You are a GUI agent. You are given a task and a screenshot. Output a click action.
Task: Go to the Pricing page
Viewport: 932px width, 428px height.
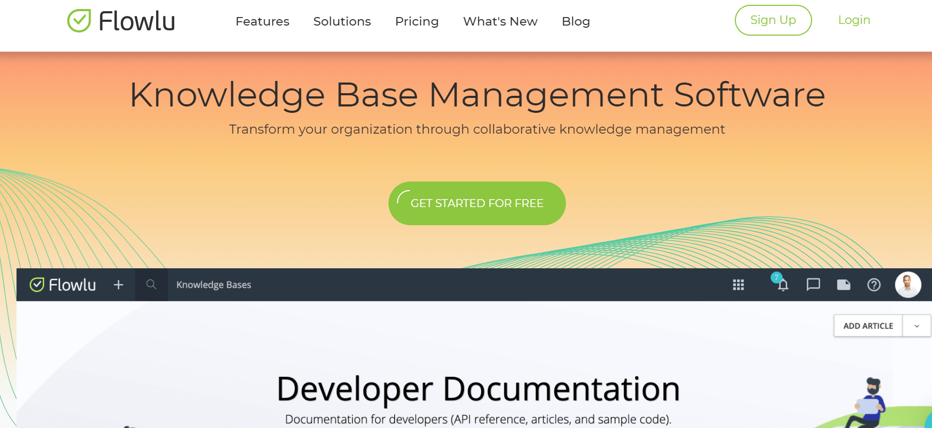(x=417, y=21)
